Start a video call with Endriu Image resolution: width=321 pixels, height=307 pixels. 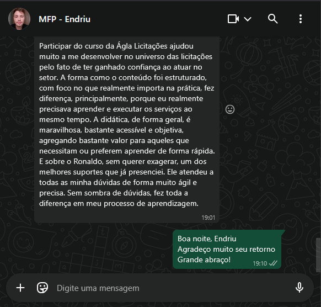(233, 19)
